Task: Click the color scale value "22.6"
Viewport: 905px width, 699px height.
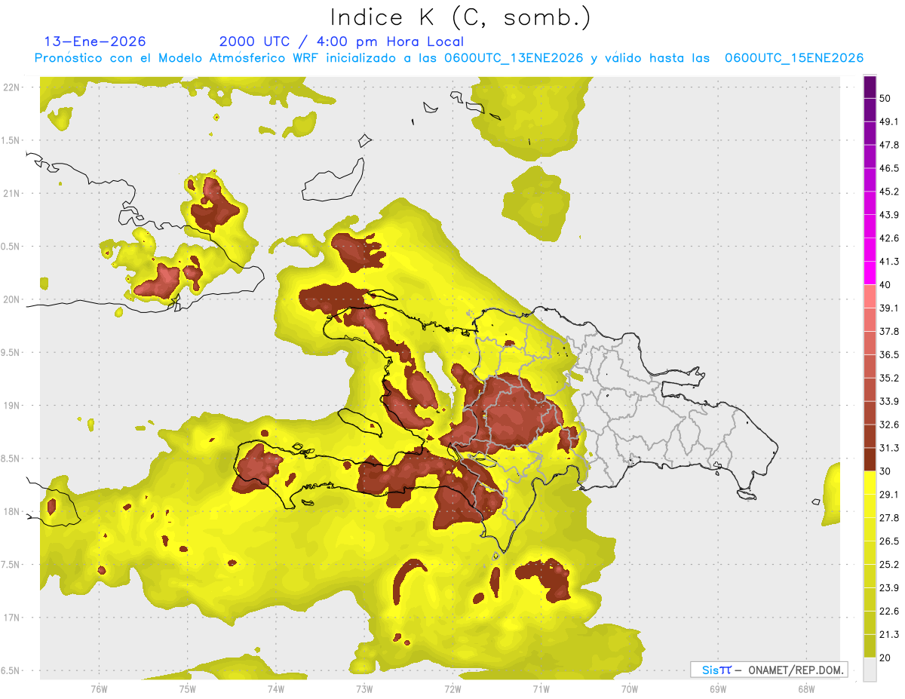Action: [889, 611]
